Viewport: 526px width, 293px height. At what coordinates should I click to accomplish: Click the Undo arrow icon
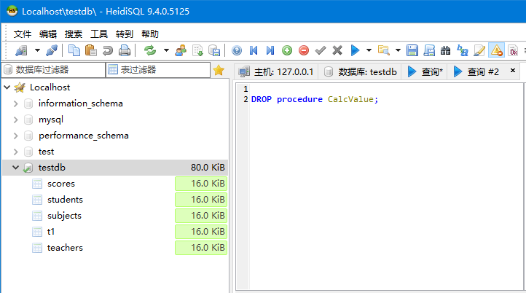point(108,51)
